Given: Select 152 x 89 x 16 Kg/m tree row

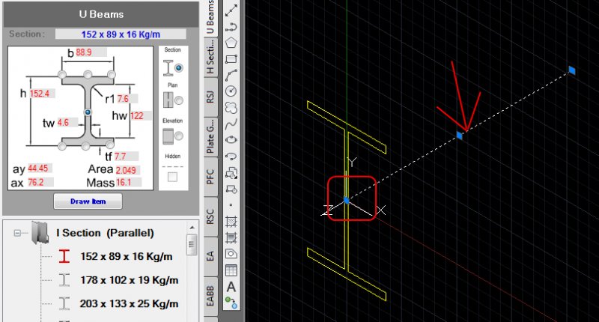Looking at the screenshot, I should pos(126,256).
